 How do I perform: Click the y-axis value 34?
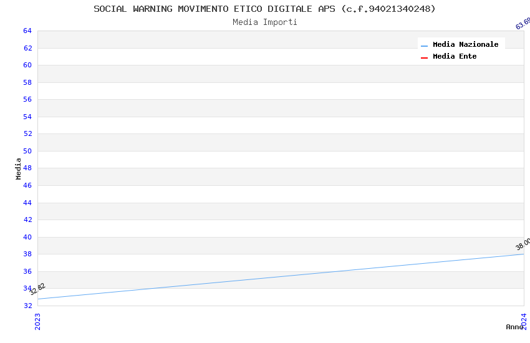click(27, 288)
